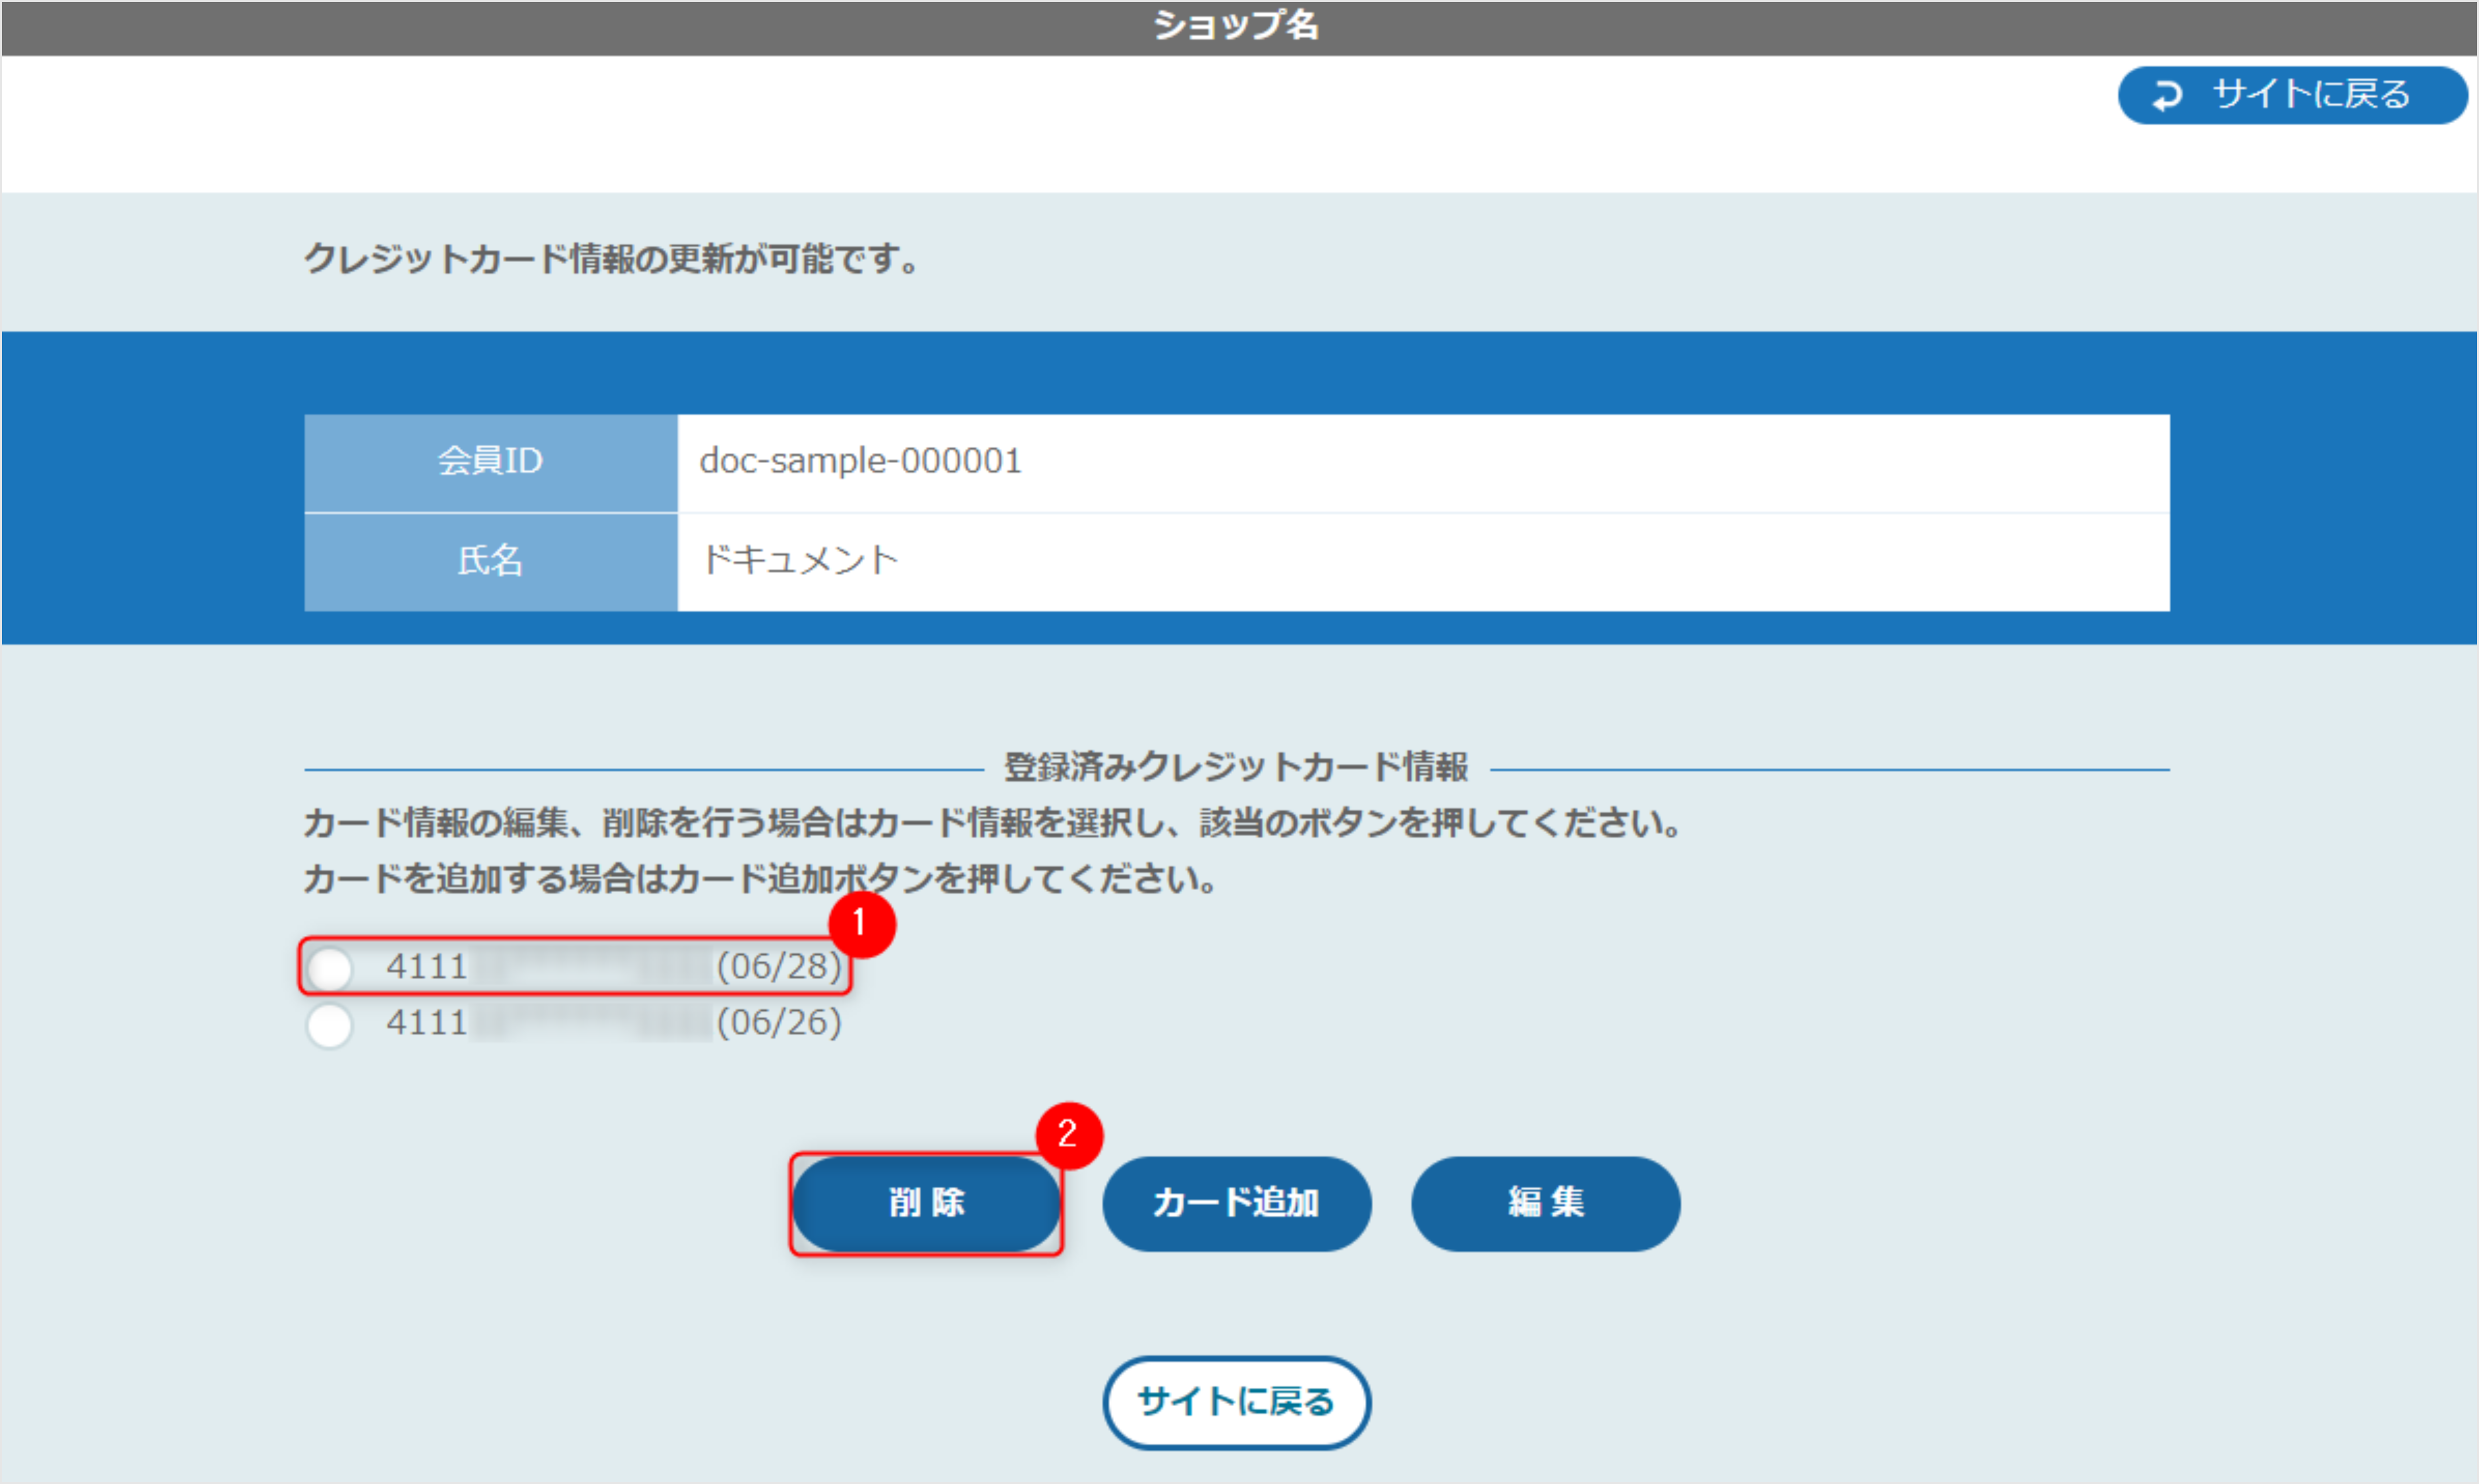Viewport: 2479px width, 1484px height.
Task: Click the 会員ID label cell
Action: [x=489, y=462]
